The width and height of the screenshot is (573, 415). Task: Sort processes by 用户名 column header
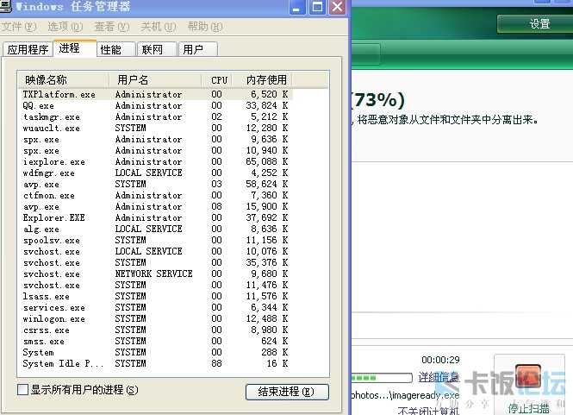point(155,79)
